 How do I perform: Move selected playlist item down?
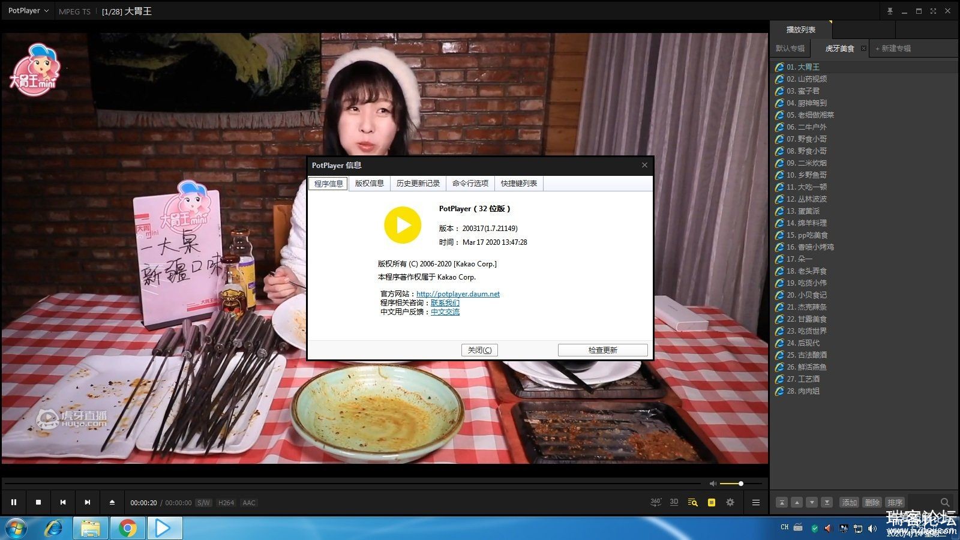(x=812, y=502)
